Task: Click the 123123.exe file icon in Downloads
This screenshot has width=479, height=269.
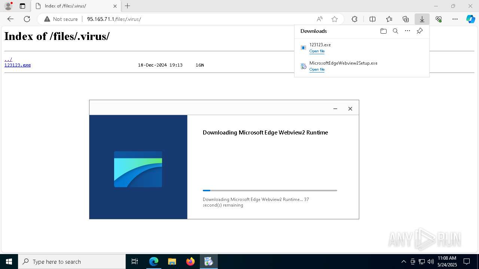Action: tap(303, 48)
